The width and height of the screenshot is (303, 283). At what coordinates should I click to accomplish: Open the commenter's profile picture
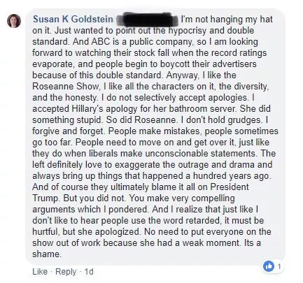point(14,21)
